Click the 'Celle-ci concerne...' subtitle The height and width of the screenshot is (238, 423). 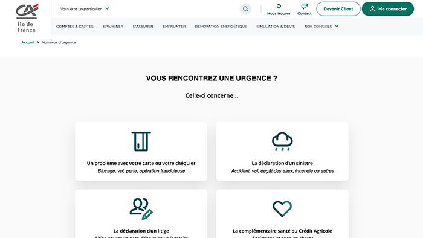coord(211,95)
